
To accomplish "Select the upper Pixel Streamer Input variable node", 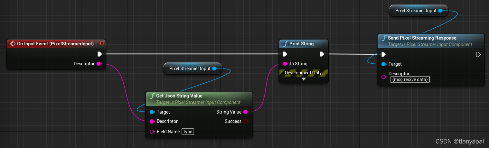I will coord(418,11).
